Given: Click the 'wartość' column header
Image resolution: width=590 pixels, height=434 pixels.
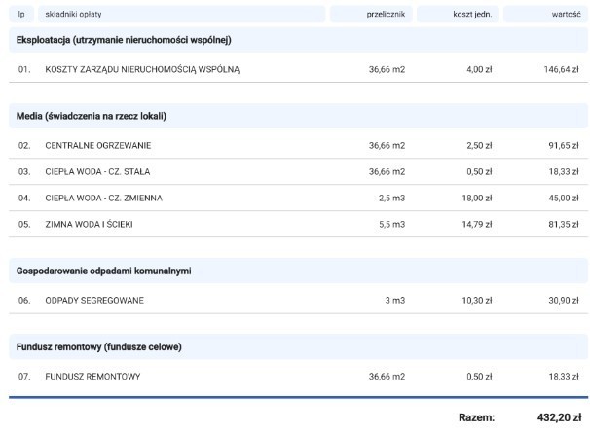Looking at the screenshot, I should (x=563, y=15).
